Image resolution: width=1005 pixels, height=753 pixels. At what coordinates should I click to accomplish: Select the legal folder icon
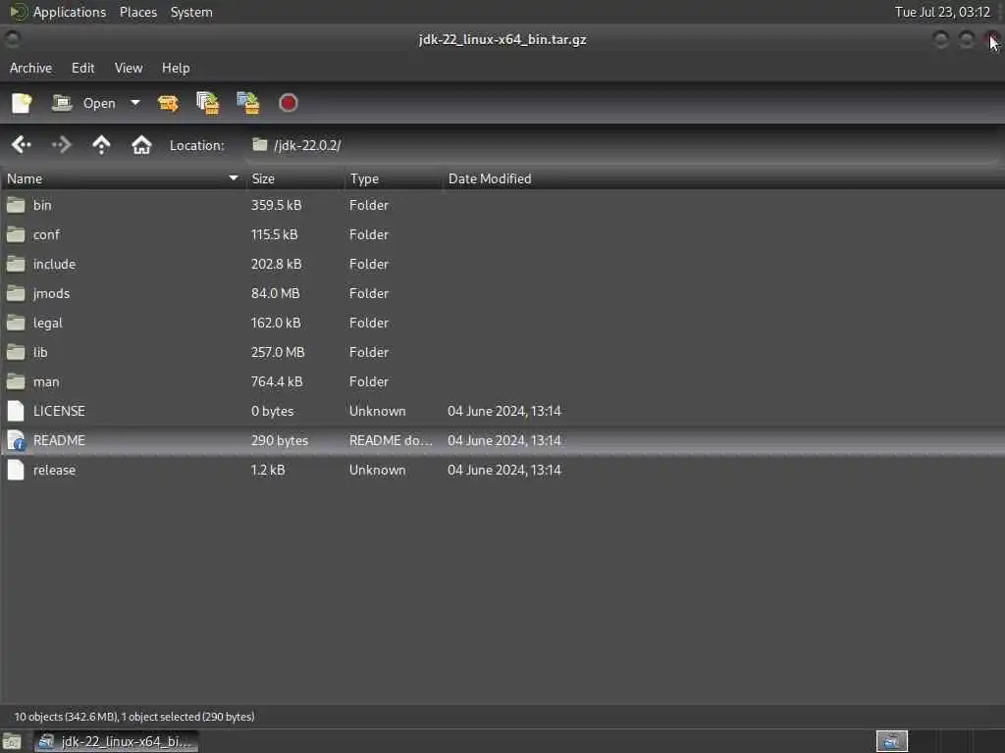(16, 323)
